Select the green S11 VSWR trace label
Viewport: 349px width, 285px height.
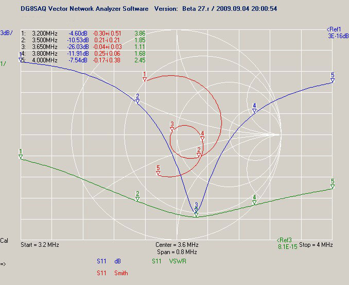point(168,261)
